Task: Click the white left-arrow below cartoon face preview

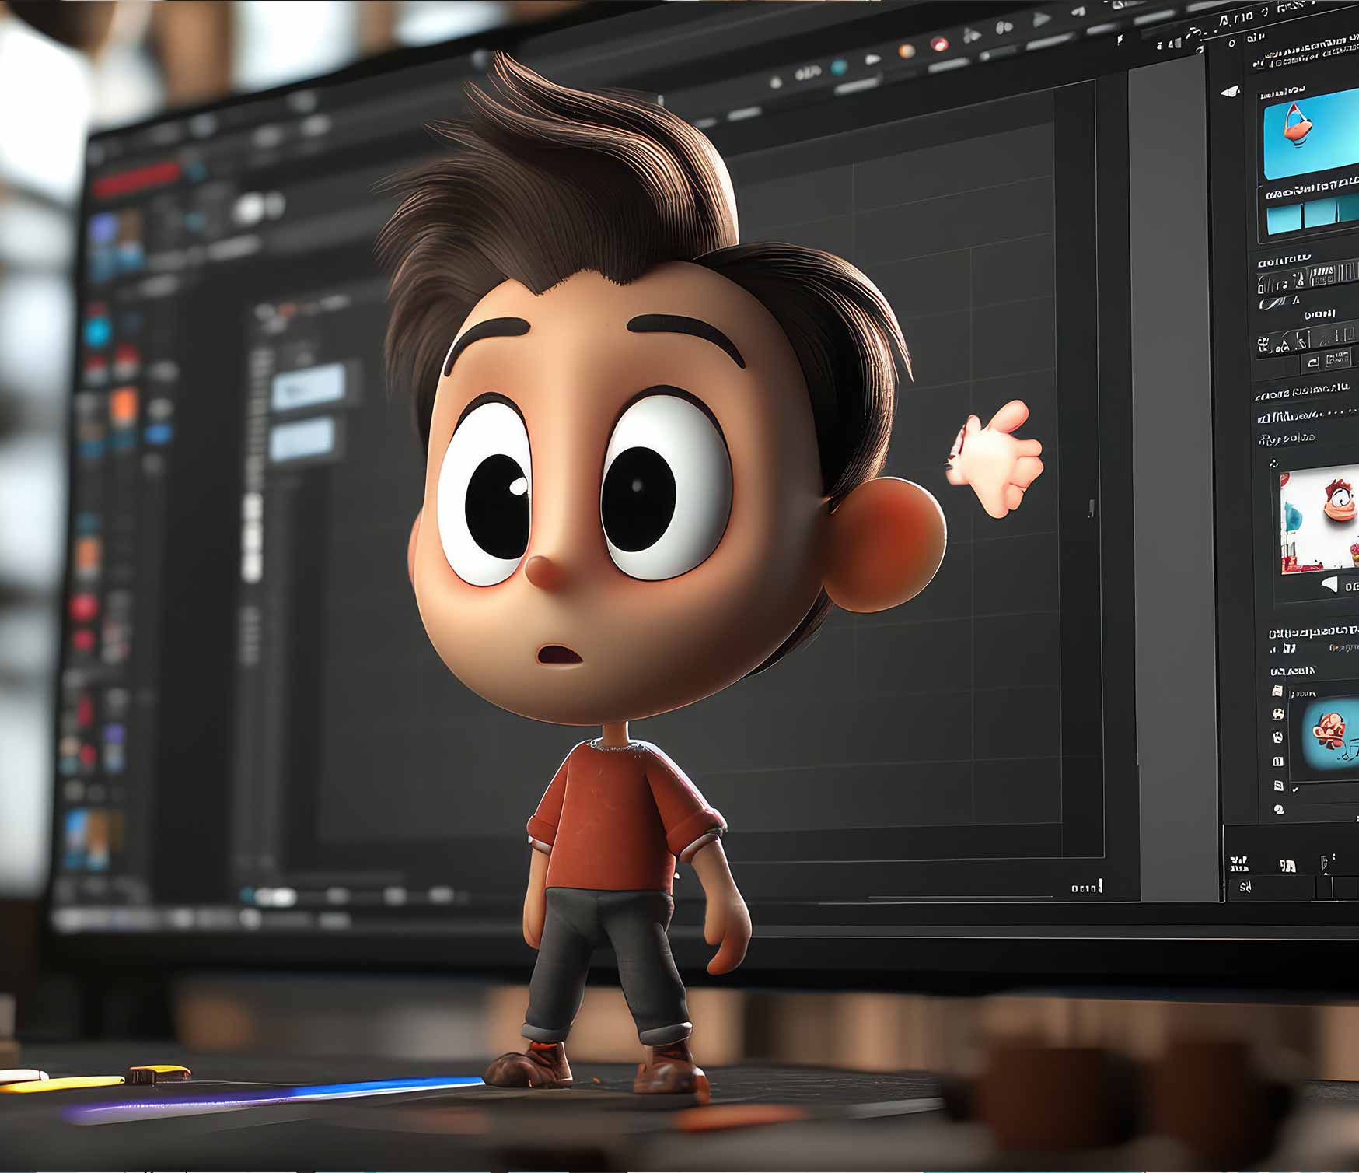Action: pos(1330,584)
